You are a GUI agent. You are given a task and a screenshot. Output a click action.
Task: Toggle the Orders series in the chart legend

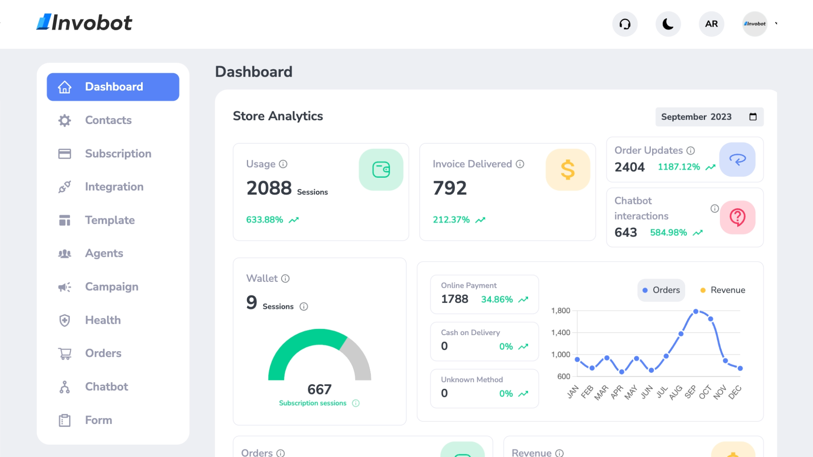point(661,290)
